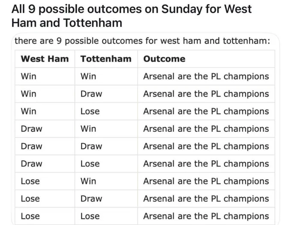Click Tottenham Lose cell in third row
291x225 pixels.
coord(90,111)
